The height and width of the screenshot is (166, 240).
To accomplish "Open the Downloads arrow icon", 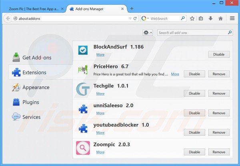I will tap(211, 18).
